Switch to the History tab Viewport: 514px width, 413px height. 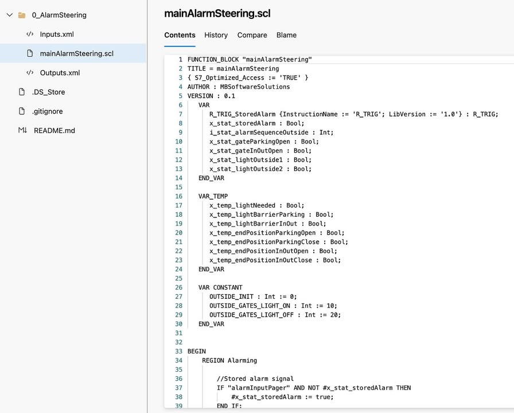[216, 35]
